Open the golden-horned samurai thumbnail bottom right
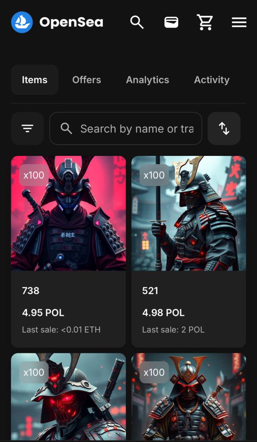The width and height of the screenshot is (257, 442). [x=189, y=397]
